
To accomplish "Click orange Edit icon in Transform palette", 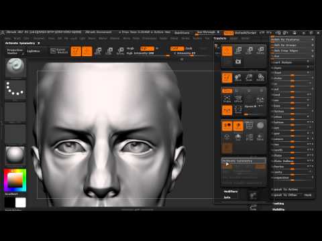I will (227, 78).
